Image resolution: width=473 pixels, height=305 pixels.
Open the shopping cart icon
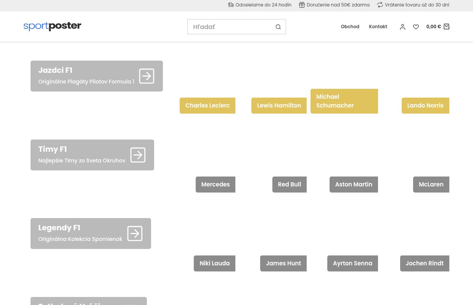point(446,26)
